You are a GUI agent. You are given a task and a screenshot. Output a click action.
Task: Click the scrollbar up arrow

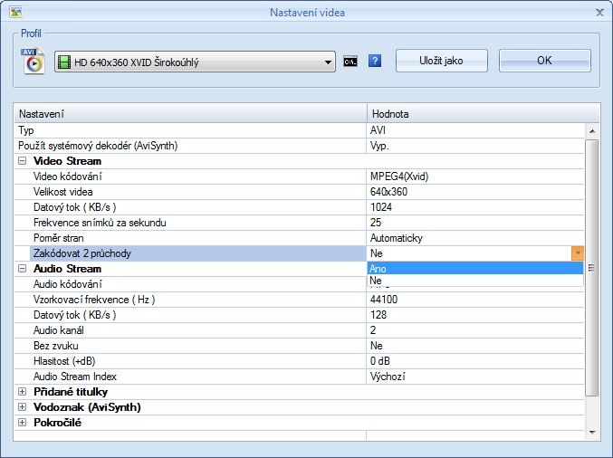(592, 131)
